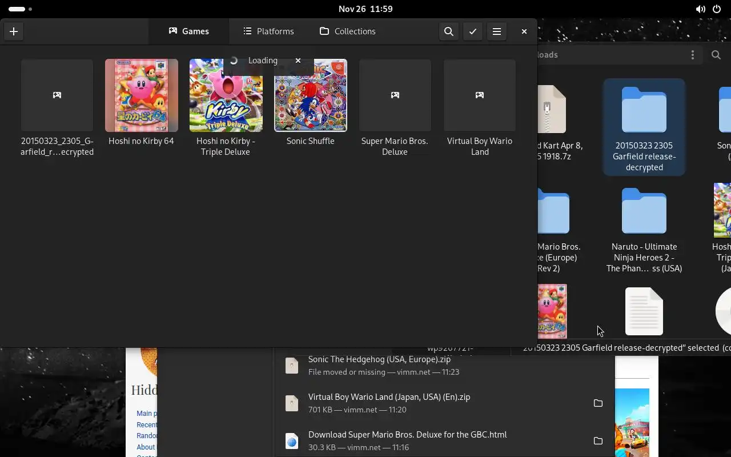
Task: Open 'About' link on webpage sidebar
Action: click(146, 447)
